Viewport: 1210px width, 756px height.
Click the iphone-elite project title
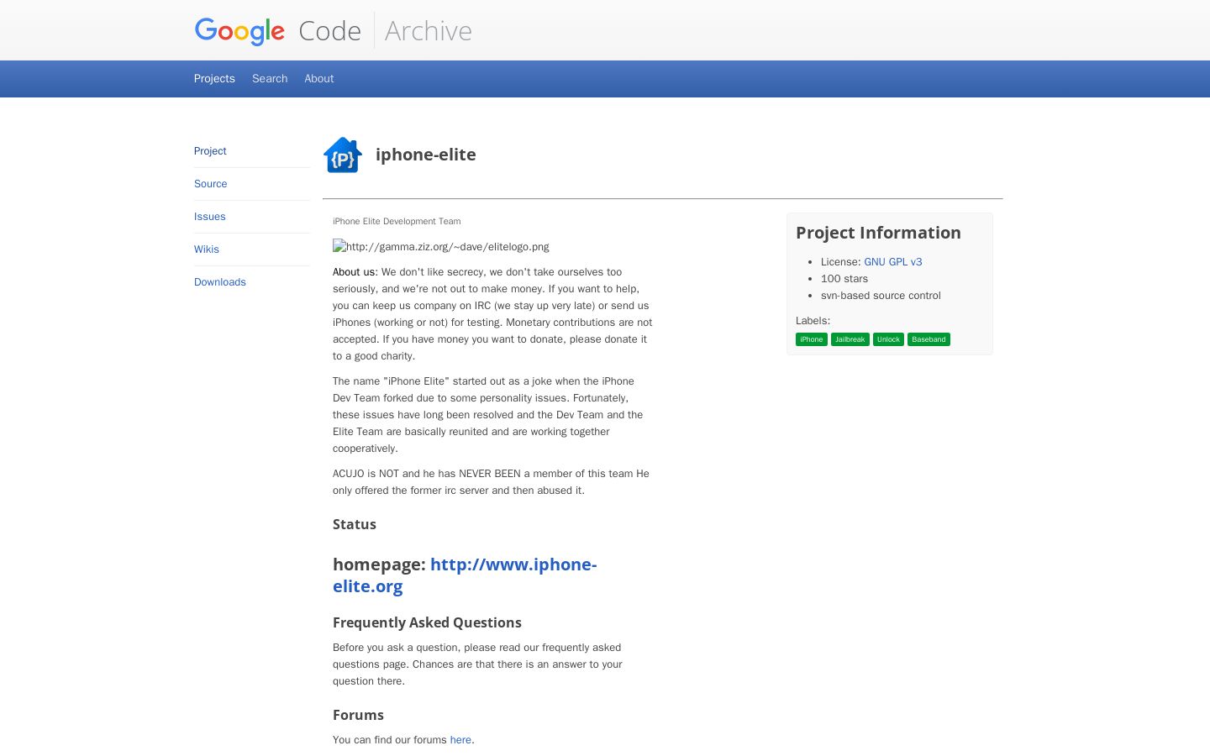(426, 155)
